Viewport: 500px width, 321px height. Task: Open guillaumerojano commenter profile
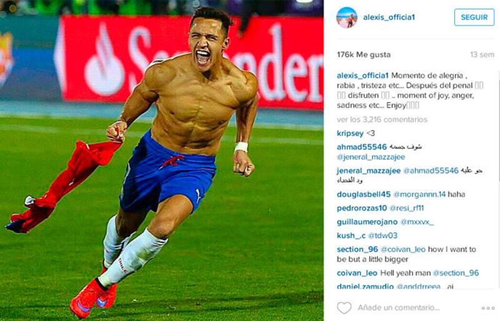coord(367,222)
